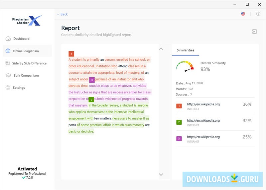This screenshot has width=266, height=190.
Task: Click the Words: 102 entry
Action: (185, 89)
